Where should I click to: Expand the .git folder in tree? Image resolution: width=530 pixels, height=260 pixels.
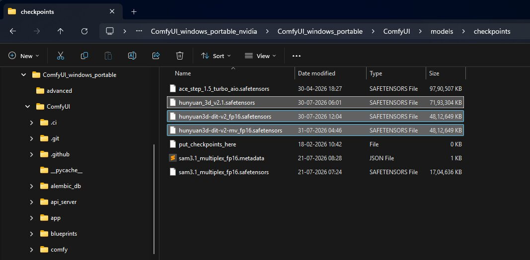pyautogui.click(x=31, y=138)
